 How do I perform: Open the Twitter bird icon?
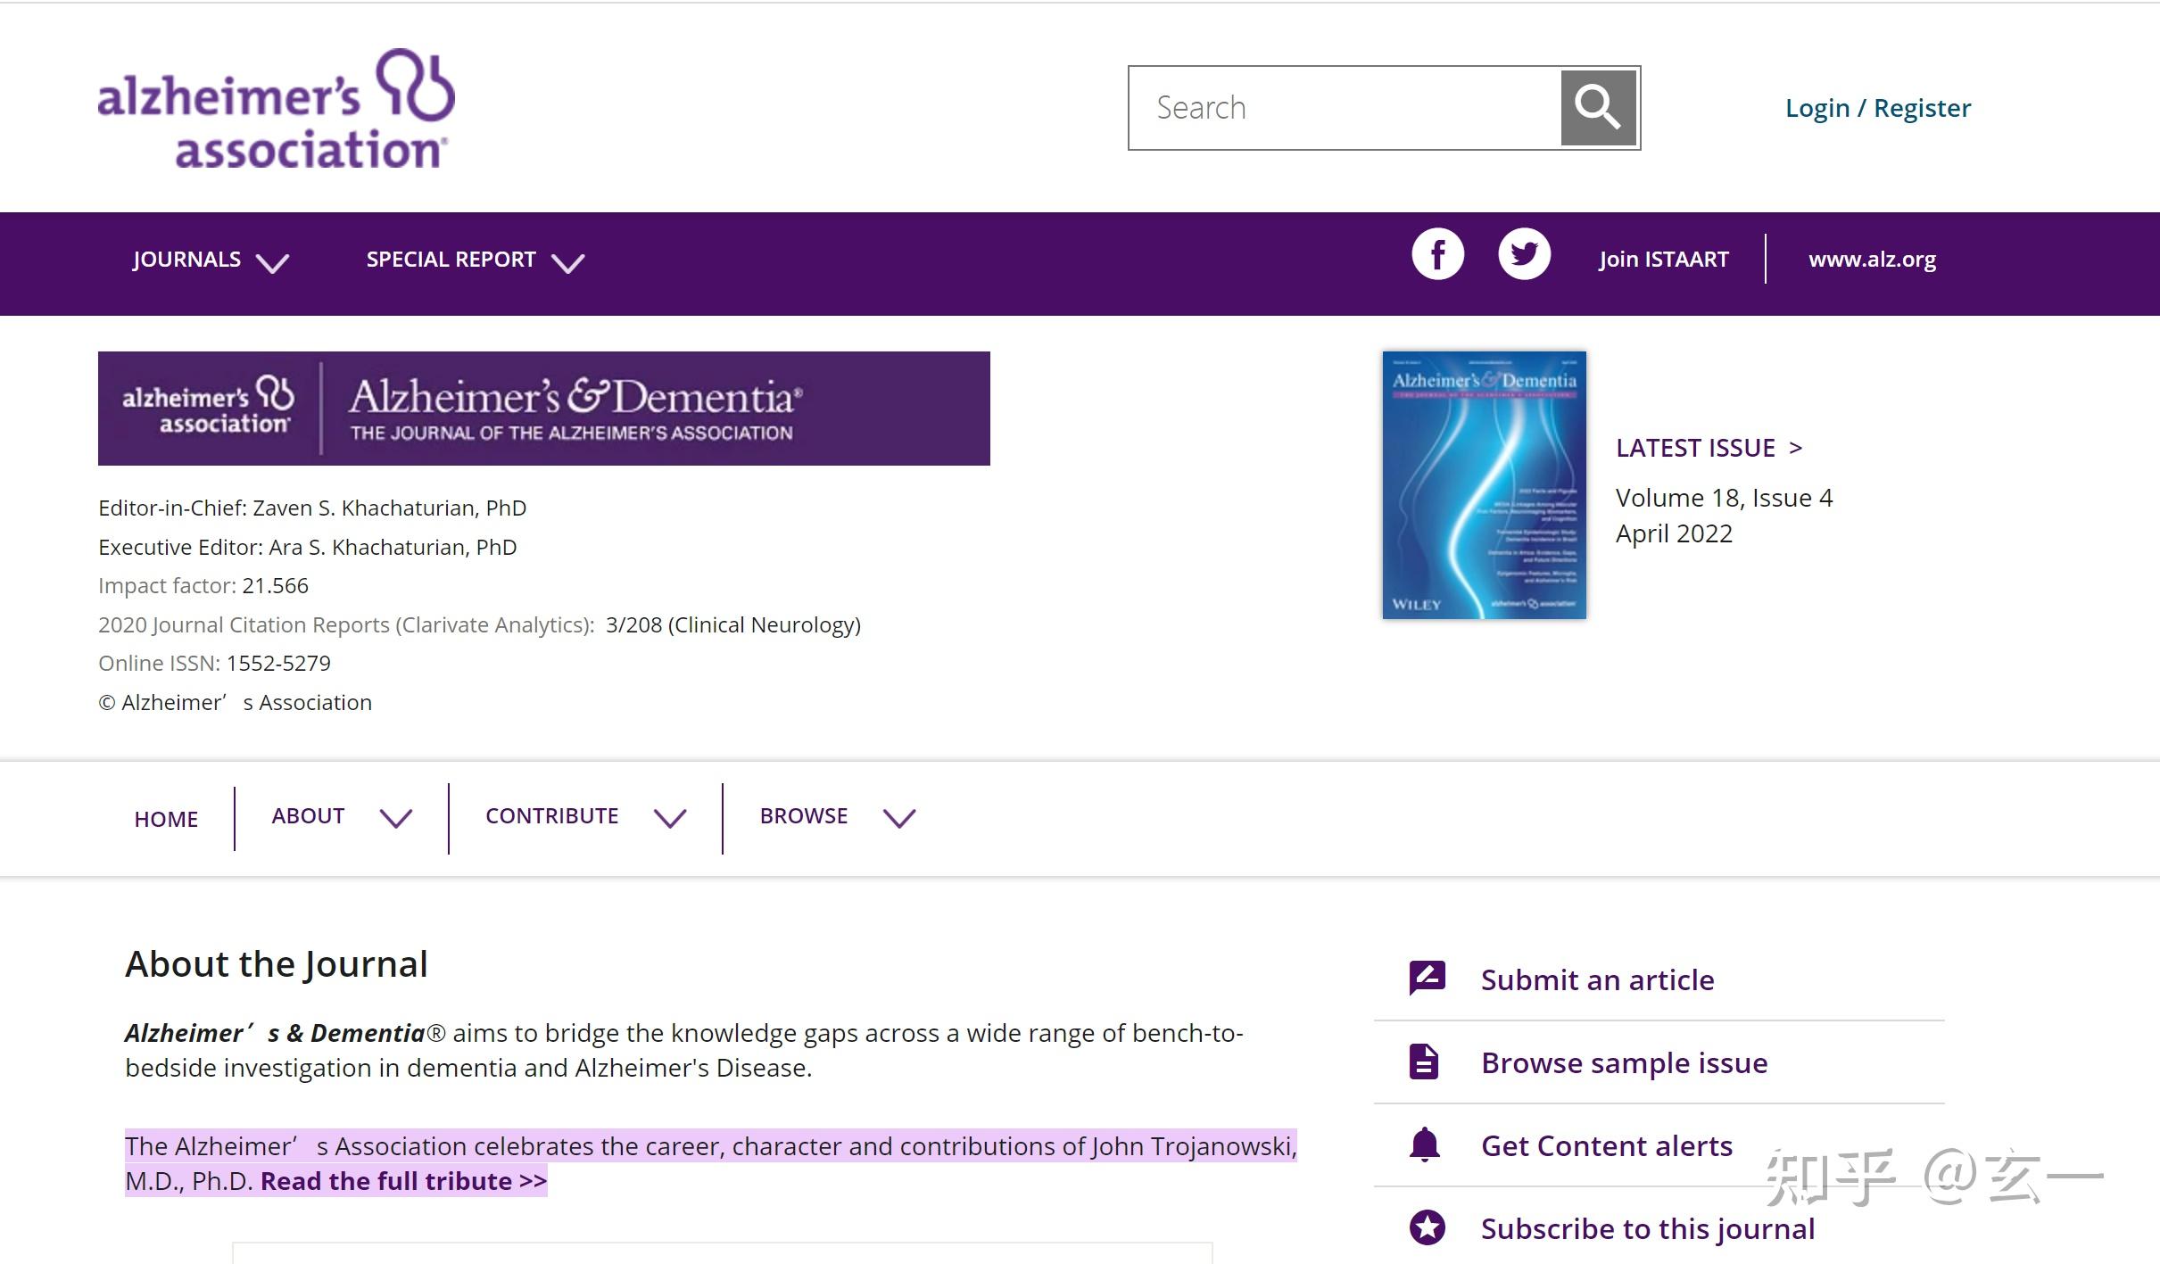[x=1524, y=255]
